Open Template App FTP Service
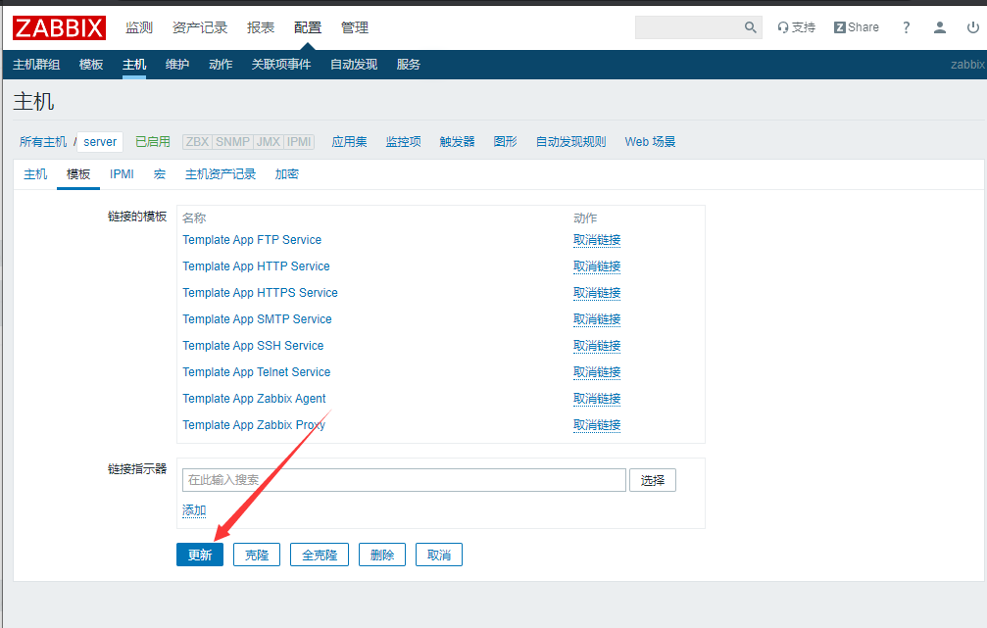The width and height of the screenshot is (987, 628). point(252,240)
